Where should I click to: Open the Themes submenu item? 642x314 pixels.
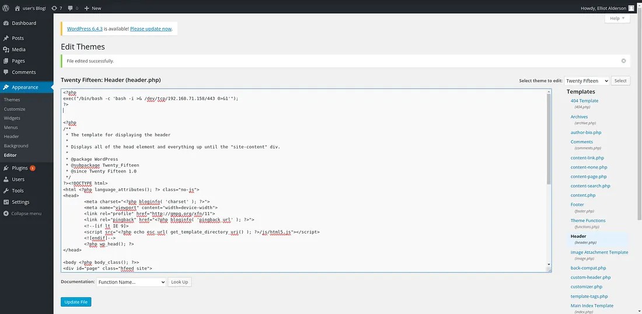(x=12, y=100)
